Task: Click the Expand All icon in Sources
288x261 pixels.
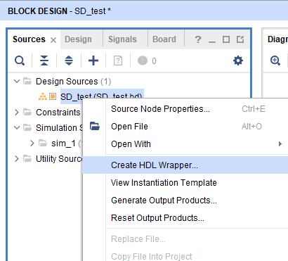Action: tap(69, 61)
